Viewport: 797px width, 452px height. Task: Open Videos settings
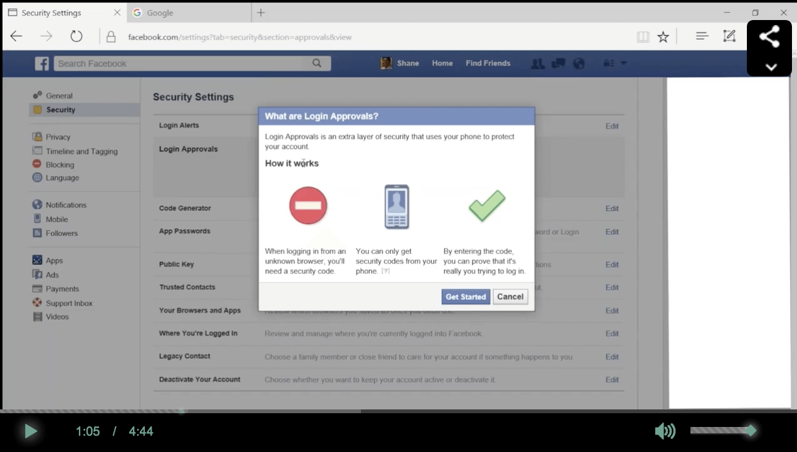(57, 317)
